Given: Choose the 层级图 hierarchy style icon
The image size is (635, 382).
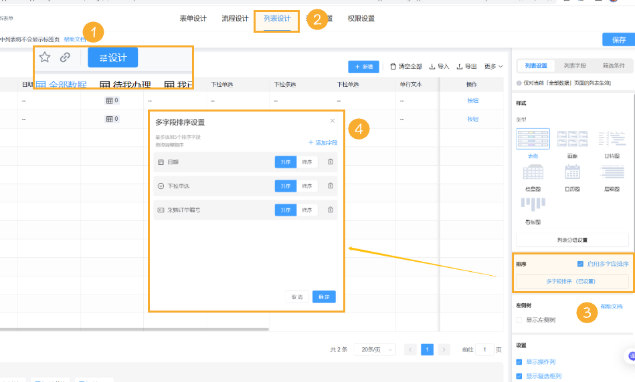Looking at the screenshot, I should [x=612, y=172].
